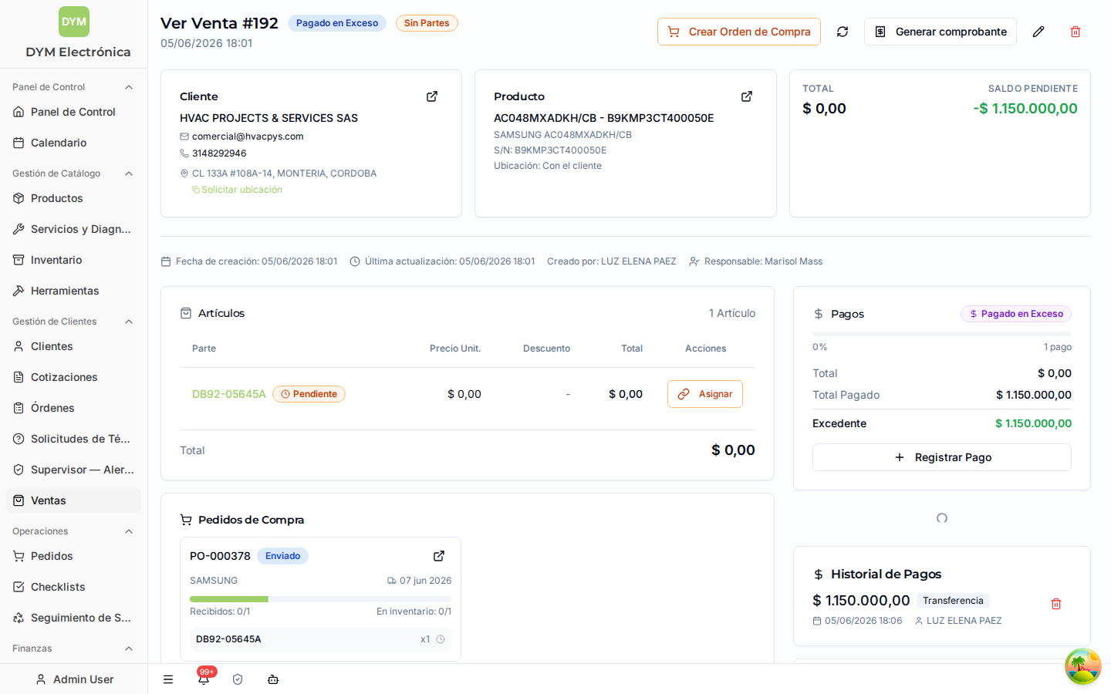Click the PO-000378 received progress bar
The width and height of the screenshot is (1111, 694).
(x=320, y=599)
